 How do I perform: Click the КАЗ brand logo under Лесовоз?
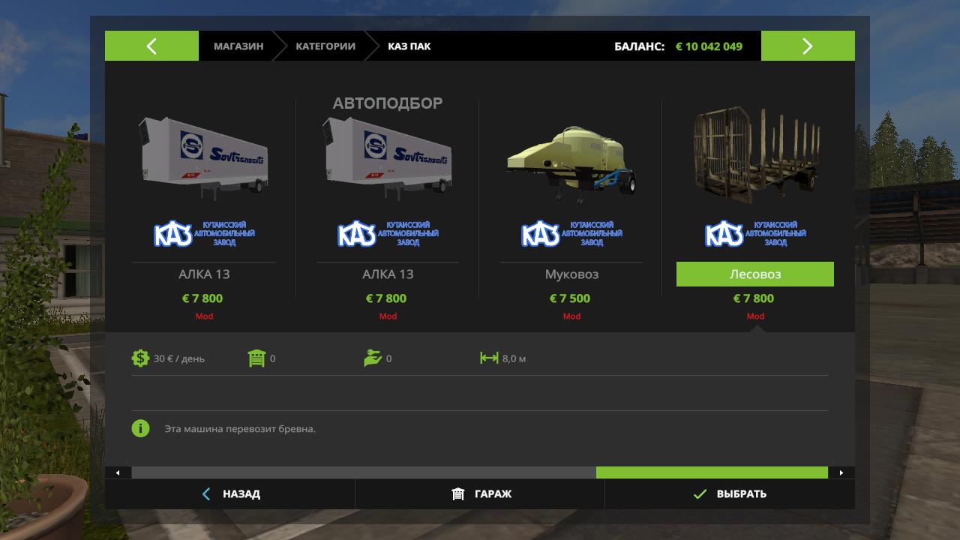(755, 234)
